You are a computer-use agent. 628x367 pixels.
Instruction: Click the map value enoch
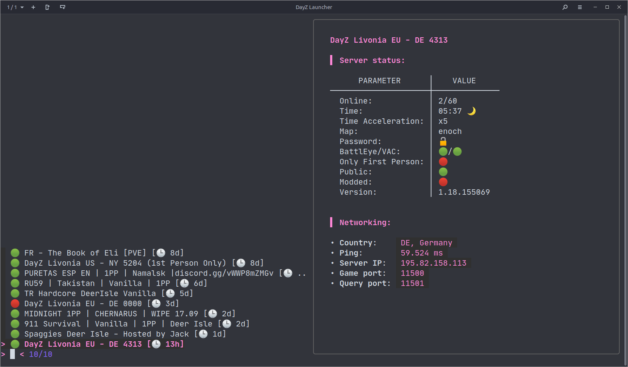pyautogui.click(x=450, y=131)
